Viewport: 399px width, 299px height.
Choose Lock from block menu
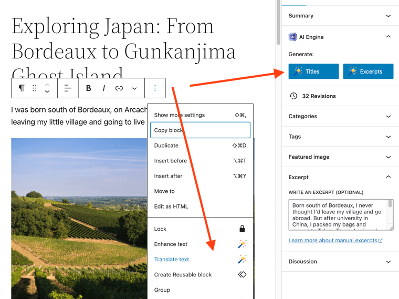200,229
